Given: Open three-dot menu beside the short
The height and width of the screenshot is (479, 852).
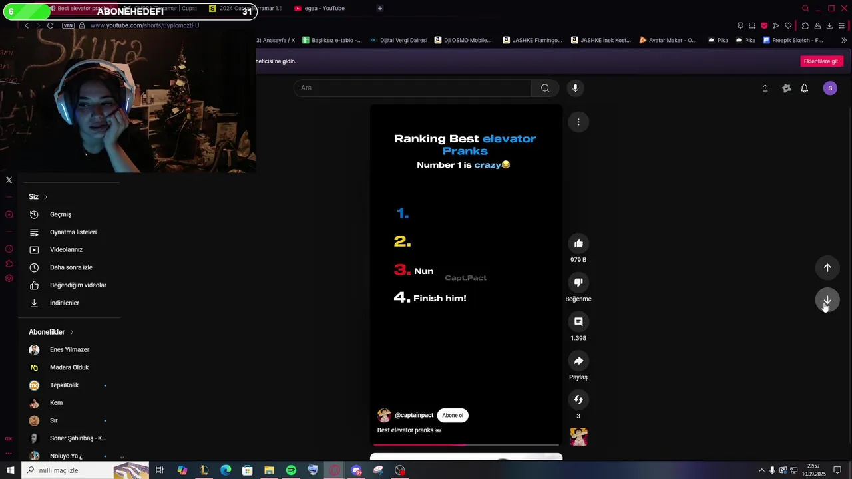Looking at the screenshot, I should (x=578, y=122).
